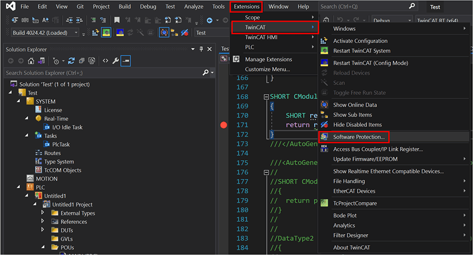Open Solution Explorer window options dropdown arrow

click(x=193, y=49)
